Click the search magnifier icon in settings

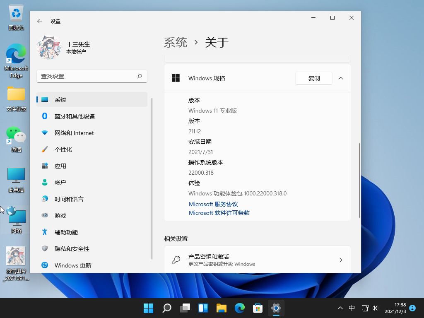click(x=140, y=76)
